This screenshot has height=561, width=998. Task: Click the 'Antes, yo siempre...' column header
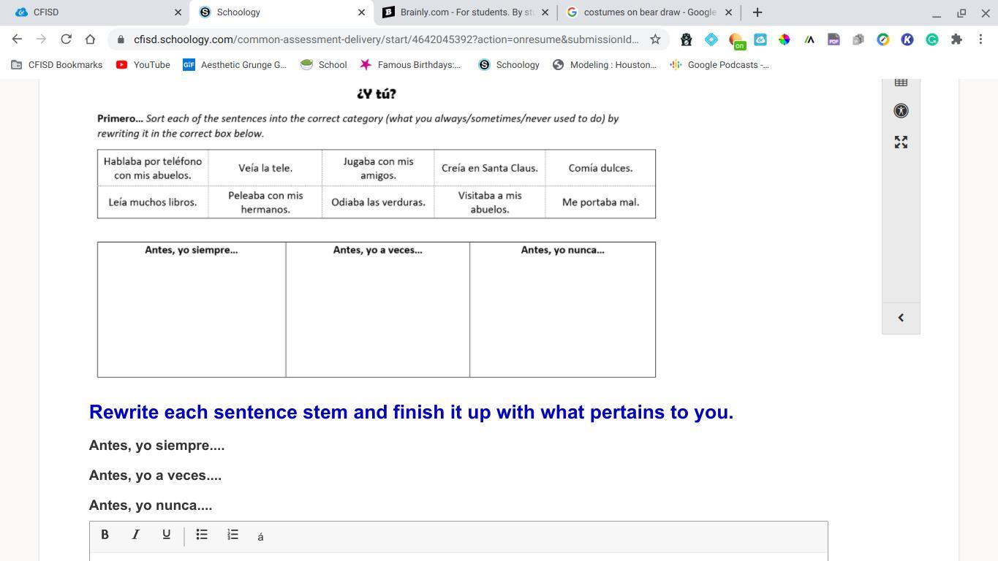point(192,250)
